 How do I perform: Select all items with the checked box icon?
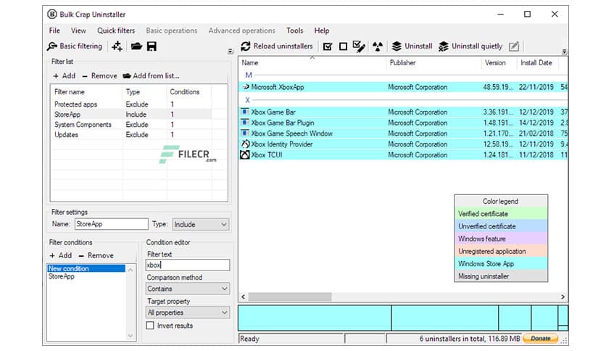pos(328,46)
